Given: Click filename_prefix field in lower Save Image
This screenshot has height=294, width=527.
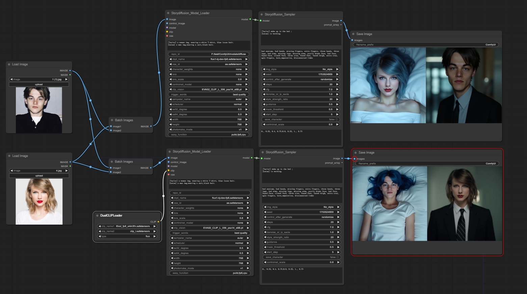Looking at the screenshot, I should click(x=427, y=163).
